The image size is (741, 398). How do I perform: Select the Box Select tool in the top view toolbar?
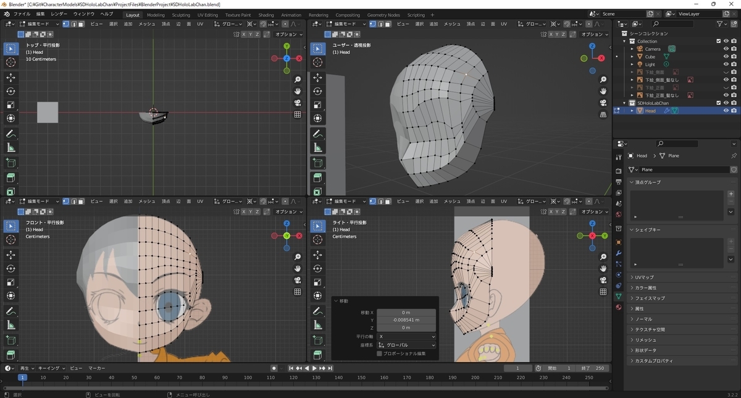(11, 49)
